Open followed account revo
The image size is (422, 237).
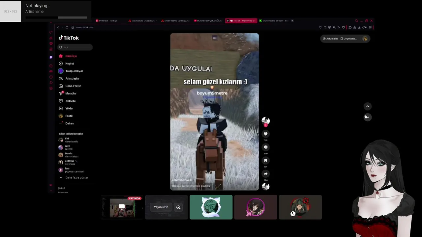(66, 147)
